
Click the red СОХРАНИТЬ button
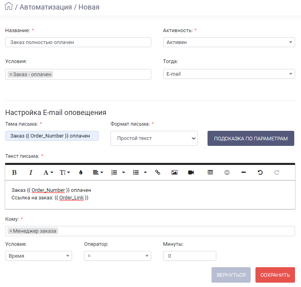(x=275, y=275)
